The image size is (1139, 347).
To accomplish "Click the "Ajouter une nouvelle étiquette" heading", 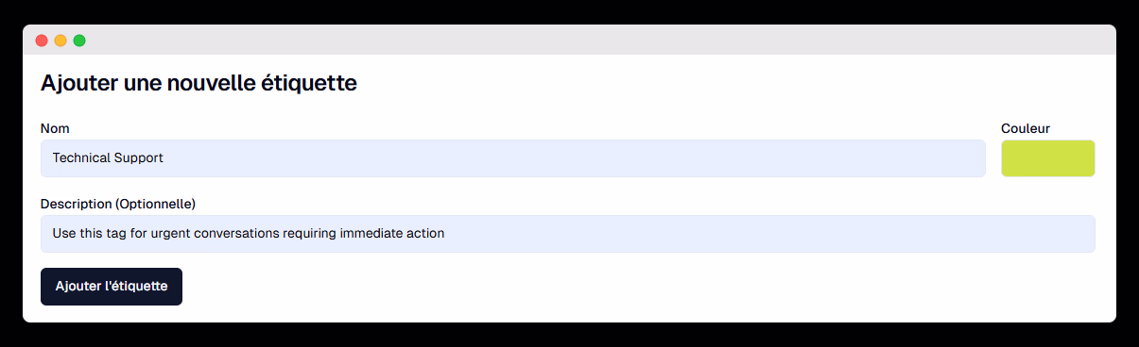I will [x=198, y=83].
